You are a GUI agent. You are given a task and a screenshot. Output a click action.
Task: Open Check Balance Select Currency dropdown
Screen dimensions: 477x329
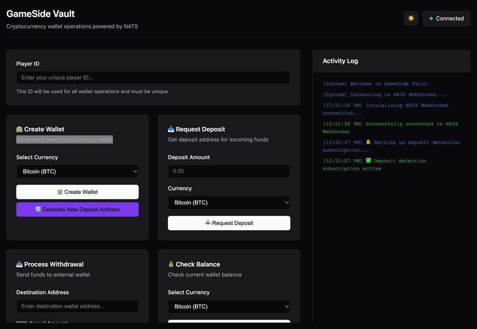pyautogui.click(x=229, y=307)
